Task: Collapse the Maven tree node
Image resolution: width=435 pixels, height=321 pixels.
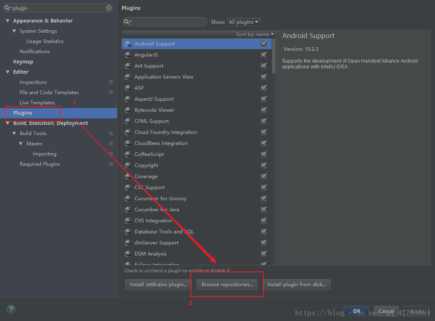Action: 21,144
